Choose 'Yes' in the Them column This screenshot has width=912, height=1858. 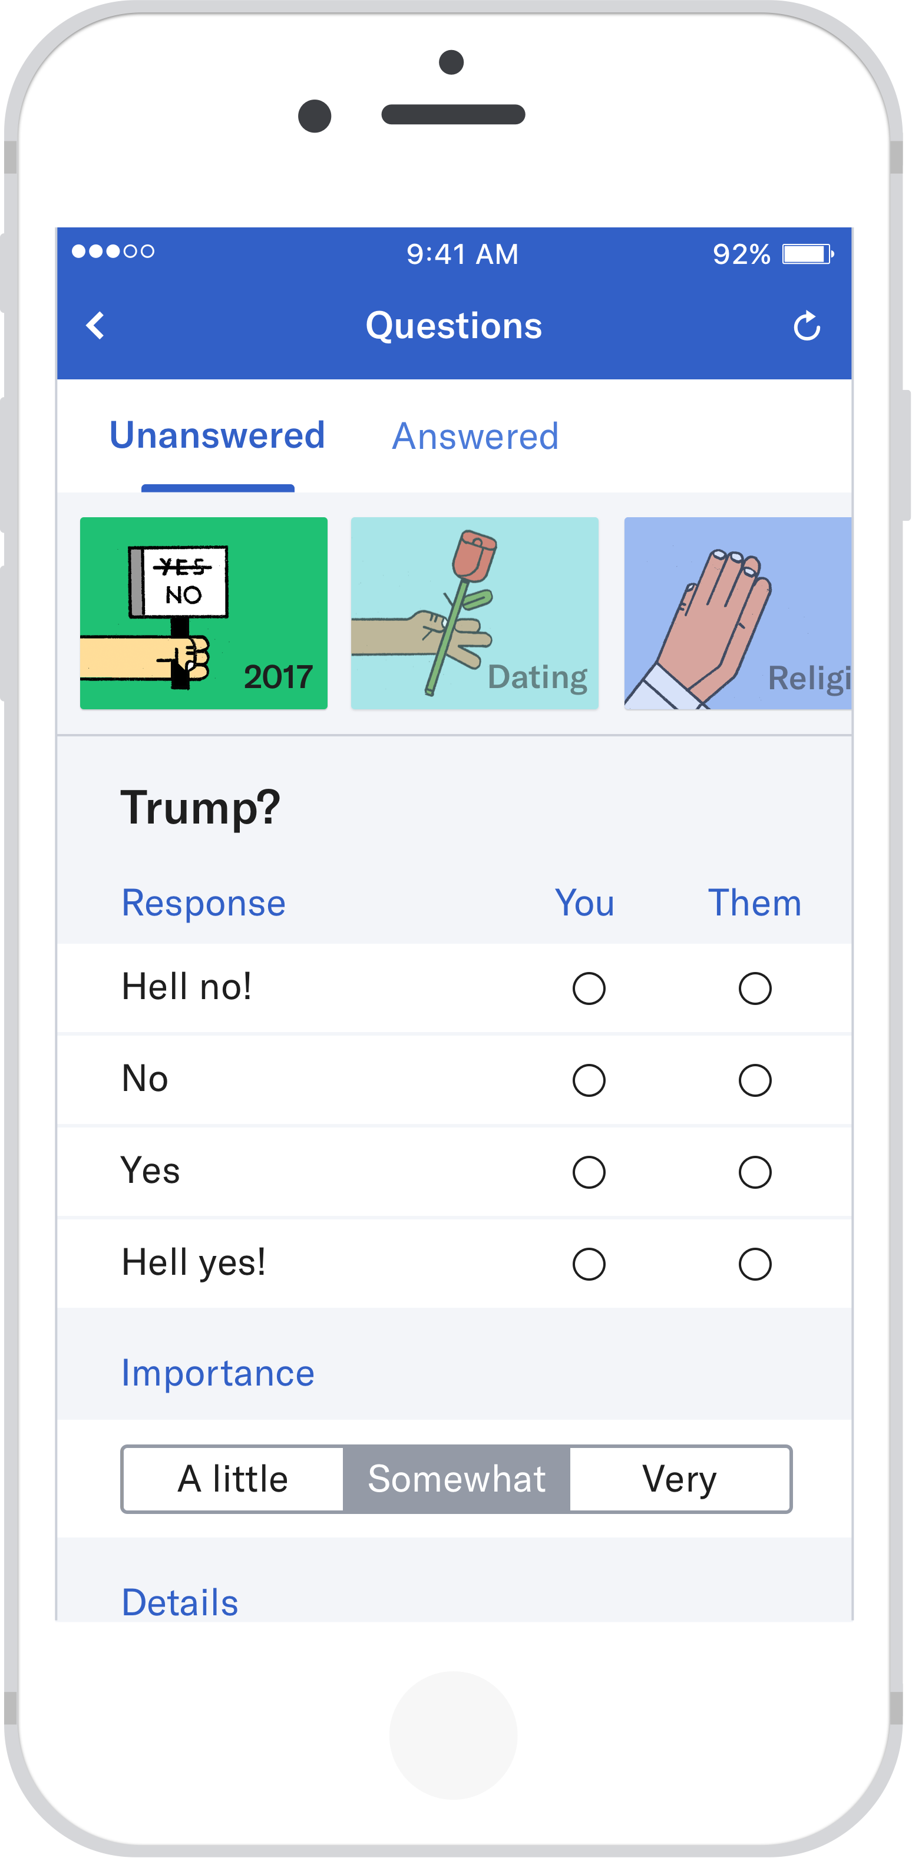click(x=755, y=1172)
